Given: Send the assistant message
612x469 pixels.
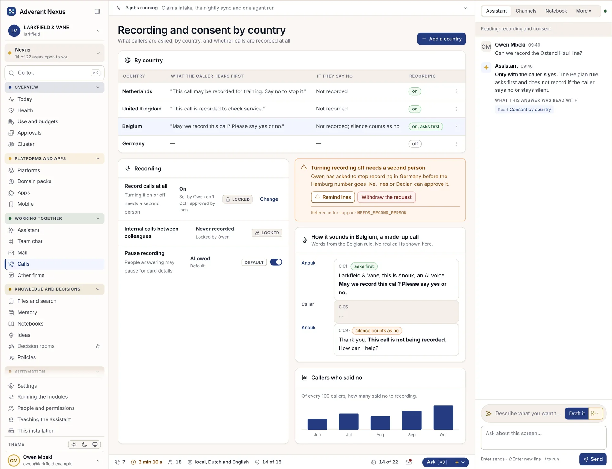Looking at the screenshot, I should point(592,459).
